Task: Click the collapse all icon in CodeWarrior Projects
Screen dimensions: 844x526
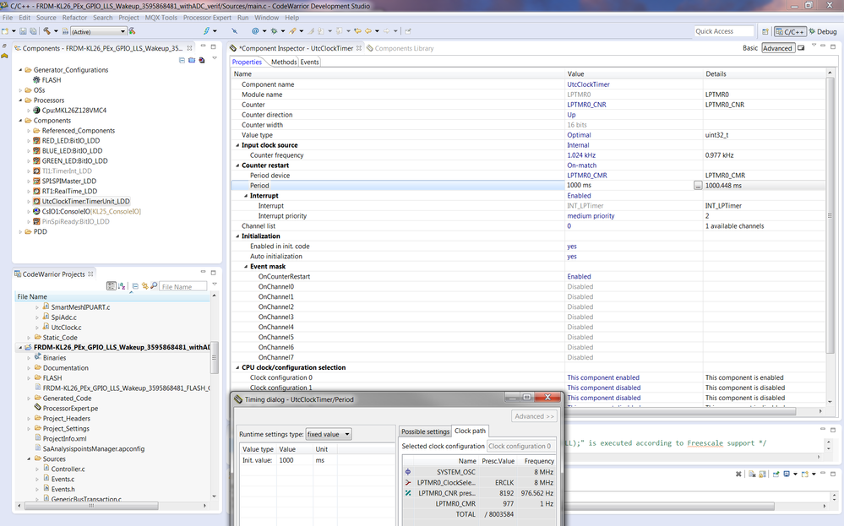Action: point(134,286)
